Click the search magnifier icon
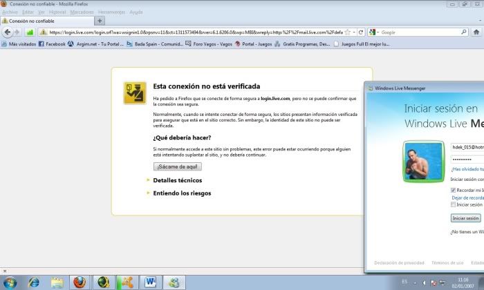The image size is (484, 290). 464,32
